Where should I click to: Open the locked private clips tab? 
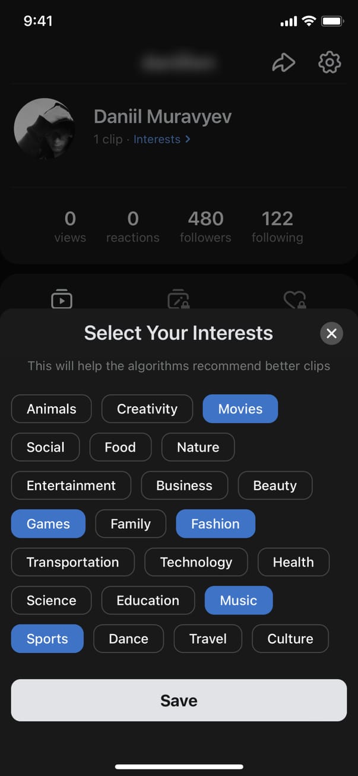click(178, 299)
